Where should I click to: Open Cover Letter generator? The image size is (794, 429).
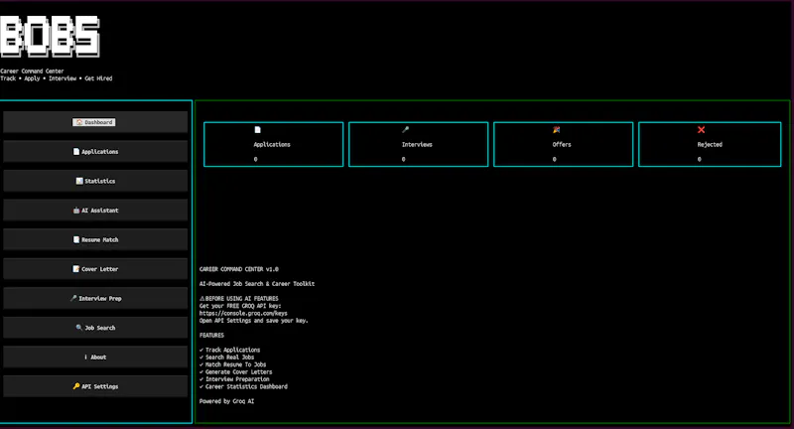point(95,269)
